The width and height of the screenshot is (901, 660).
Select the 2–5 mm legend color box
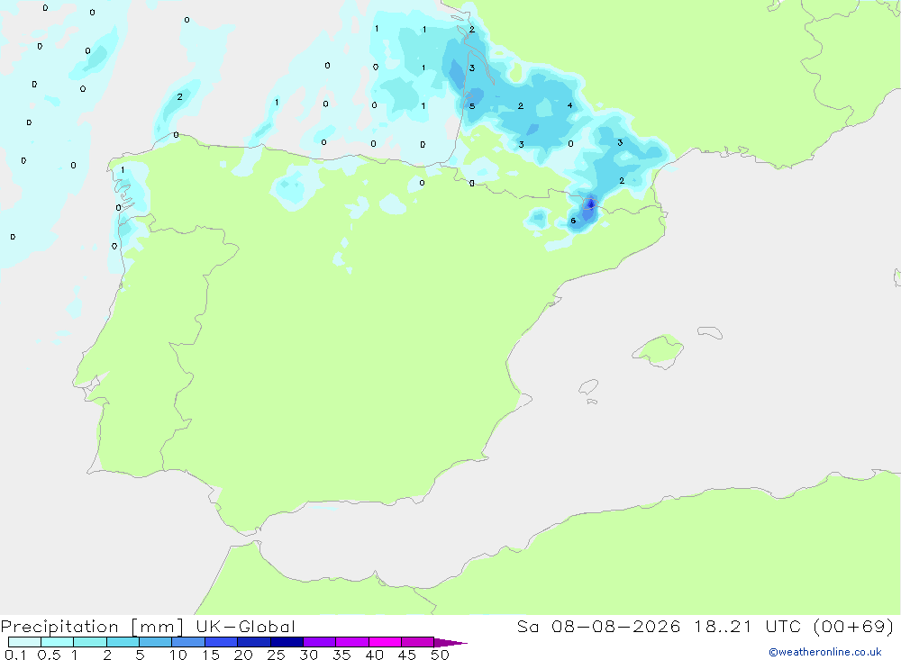point(123,642)
